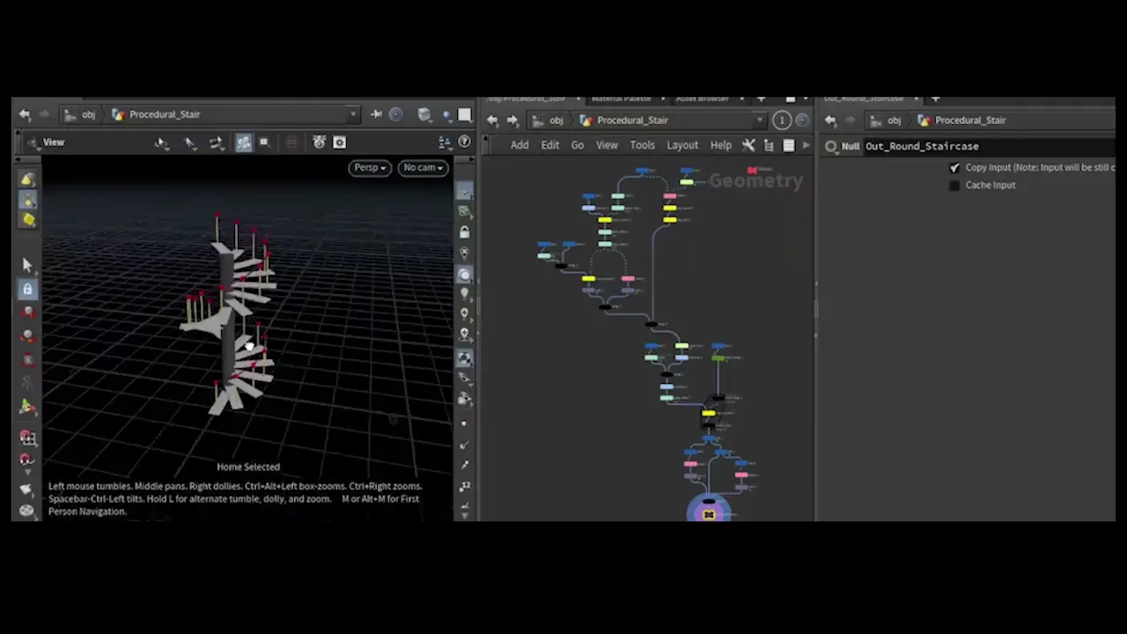Toggle the secure selection lock in the left toolbar
The height and width of the screenshot is (634, 1127).
pyautogui.click(x=27, y=289)
